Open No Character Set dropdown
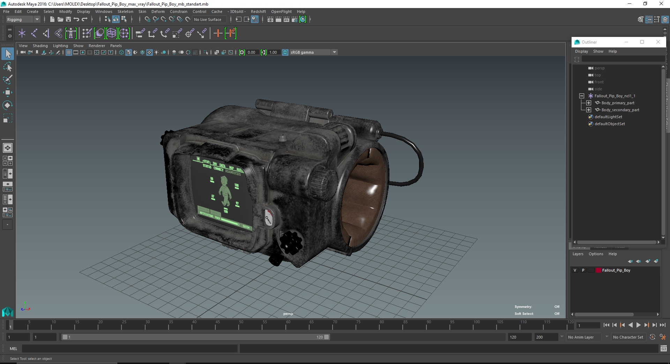Image resolution: width=670 pixels, height=364 pixels. (x=630, y=337)
